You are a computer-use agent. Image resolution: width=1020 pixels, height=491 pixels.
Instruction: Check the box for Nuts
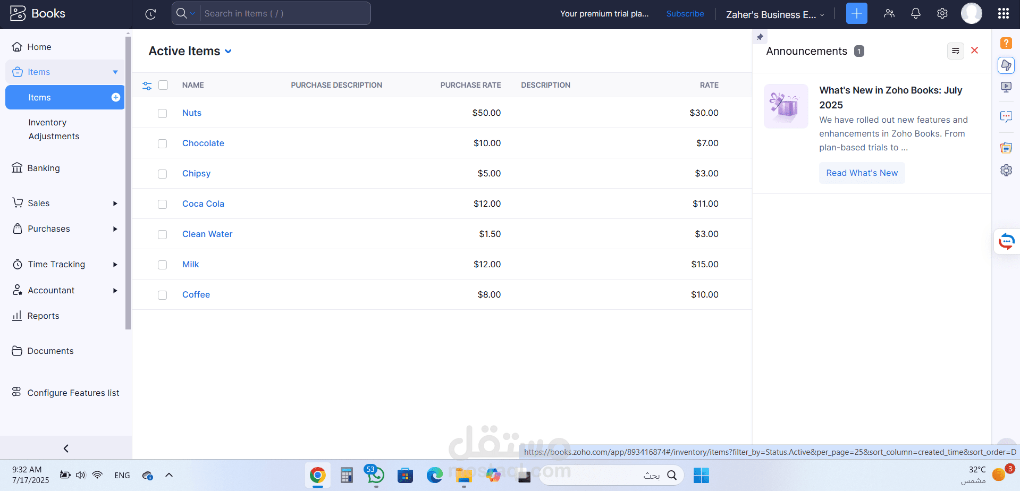tap(163, 113)
